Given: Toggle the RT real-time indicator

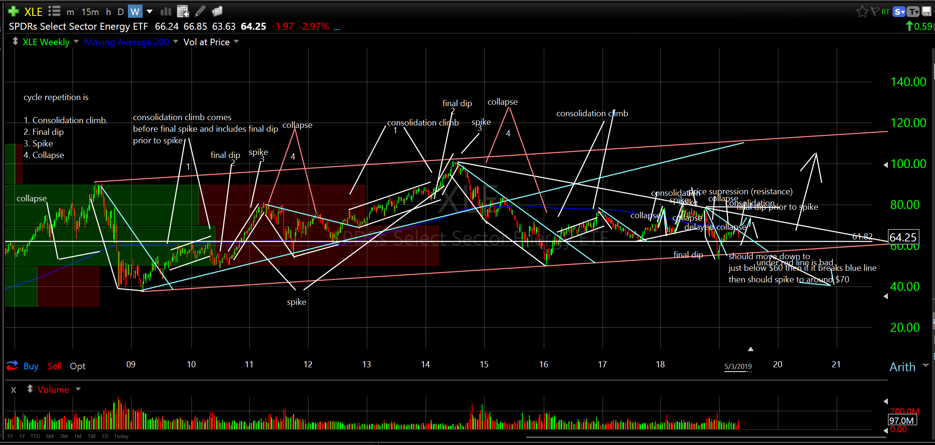Looking at the screenshot, I should [x=886, y=12].
